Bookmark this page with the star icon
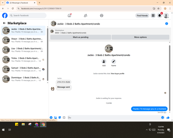This screenshot has height=138, width=173. click(x=158, y=8)
